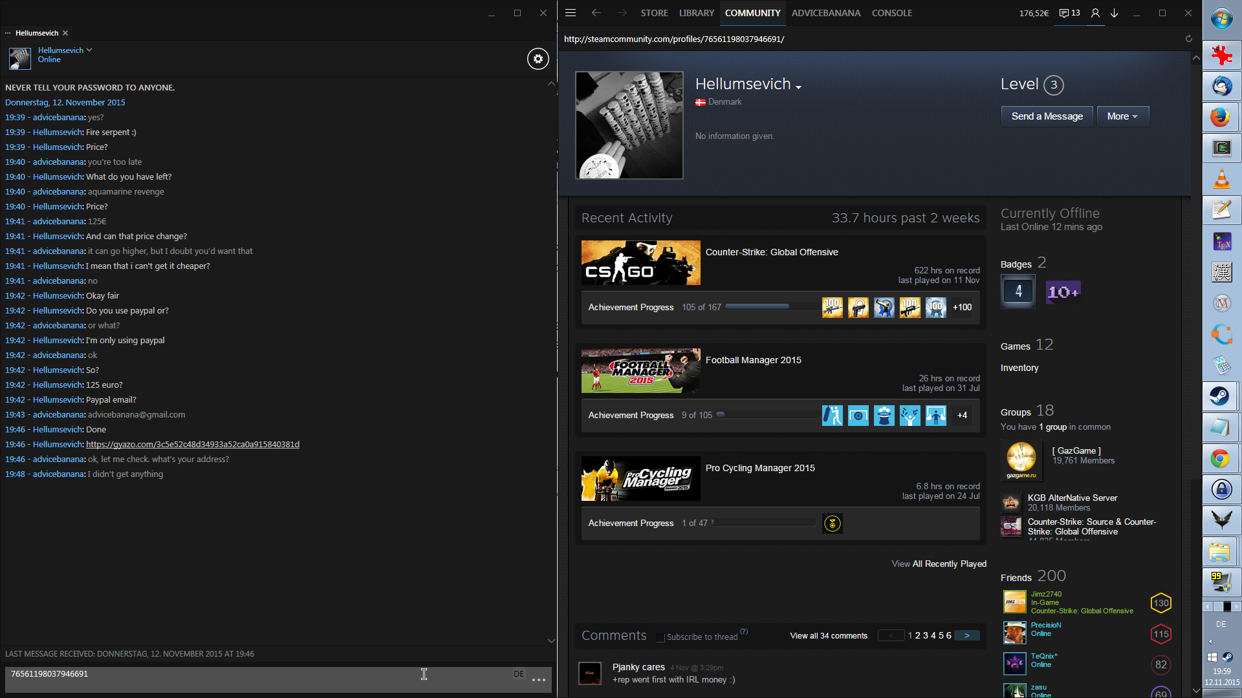Go to next comments page arrow
1242x698 pixels.
(966, 636)
